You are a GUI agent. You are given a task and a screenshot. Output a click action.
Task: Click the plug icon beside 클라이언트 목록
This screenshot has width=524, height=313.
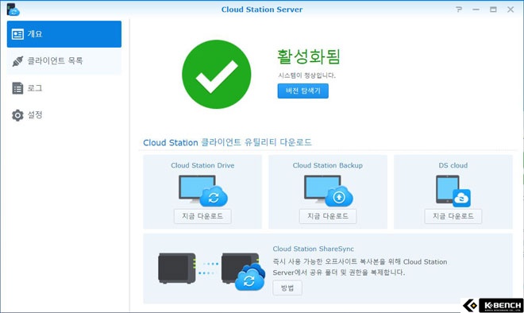tap(17, 61)
